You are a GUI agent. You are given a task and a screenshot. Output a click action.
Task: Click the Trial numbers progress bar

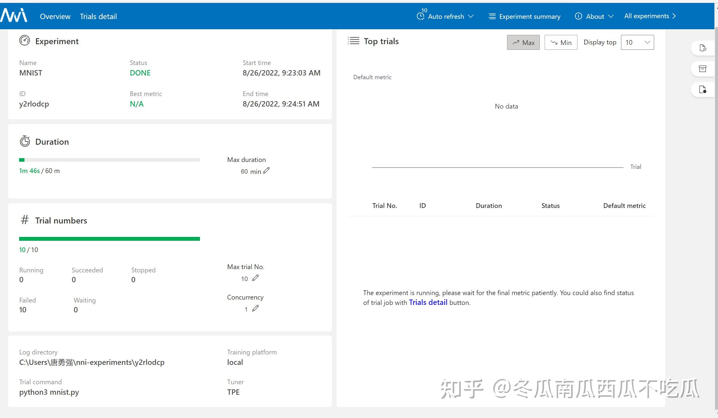(x=110, y=239)
